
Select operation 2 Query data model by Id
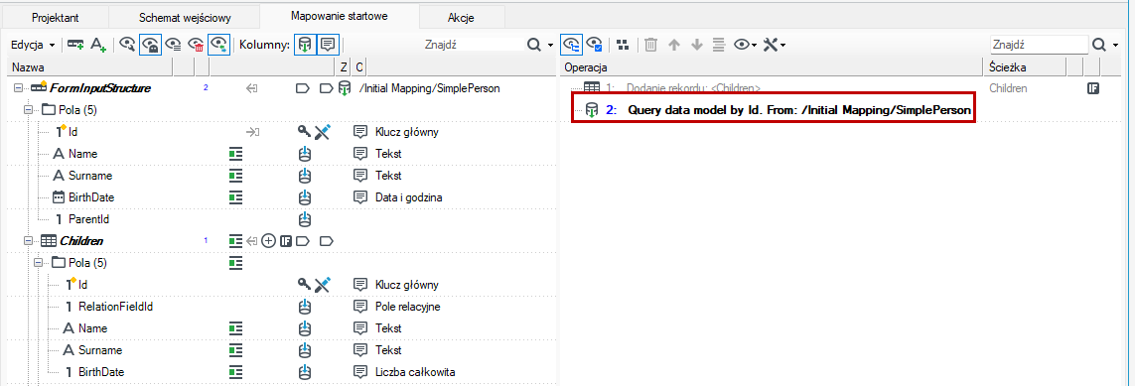798,110
